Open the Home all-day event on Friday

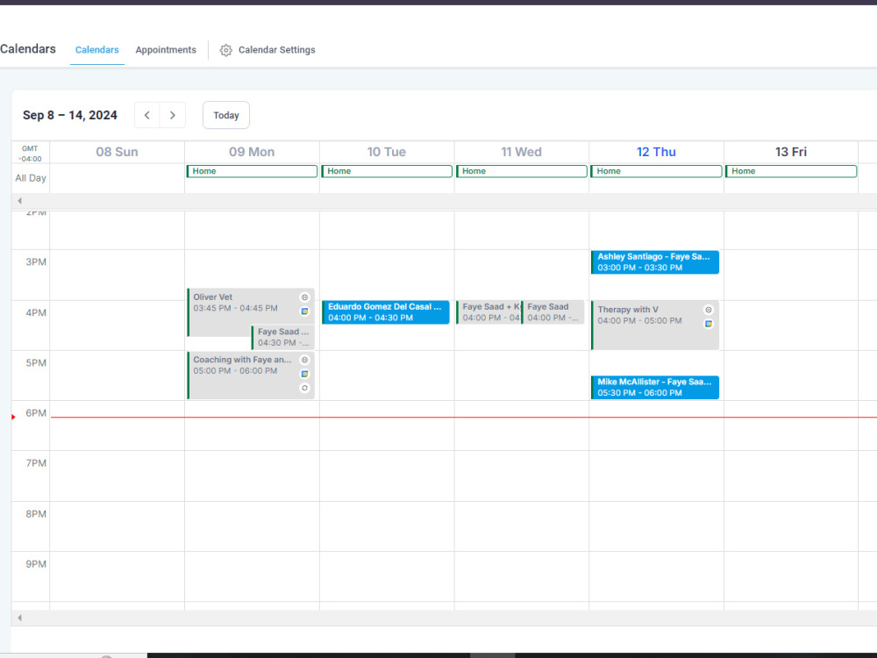(791, 171)
